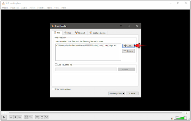Viewport: 191px width, 121px height.
Task: Click the Play button in VLC controls
Action: click(4, 117)
